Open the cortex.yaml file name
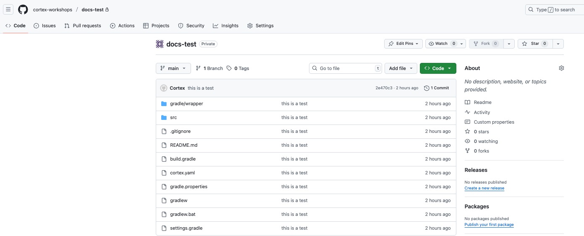 pos(182,173)
